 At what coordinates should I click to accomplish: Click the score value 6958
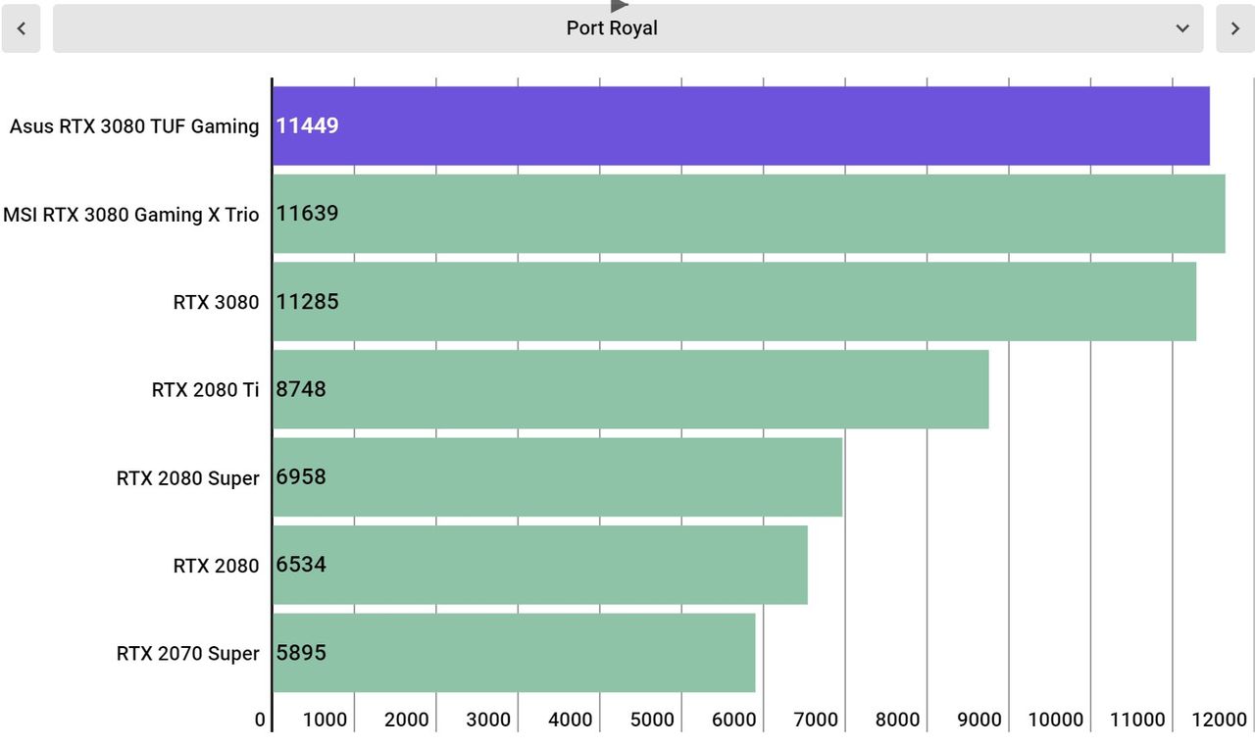(x=301, y=477)
